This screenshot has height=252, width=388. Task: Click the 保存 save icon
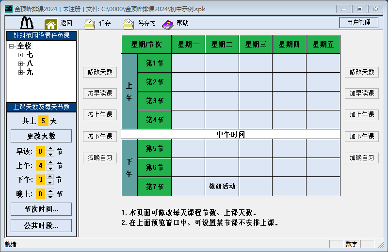click(90, 24)
